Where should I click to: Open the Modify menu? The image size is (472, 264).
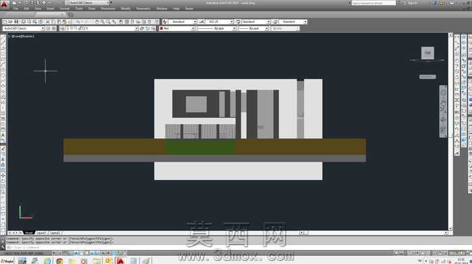tap(126, 9)
